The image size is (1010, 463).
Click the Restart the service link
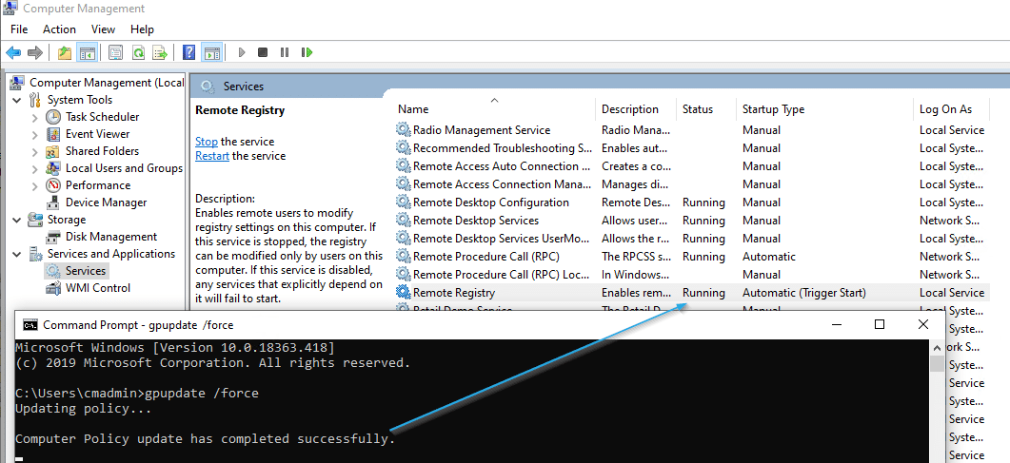(211, 156)
